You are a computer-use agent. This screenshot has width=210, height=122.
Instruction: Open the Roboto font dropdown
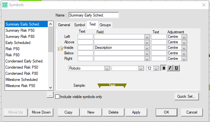coord(107,68)
